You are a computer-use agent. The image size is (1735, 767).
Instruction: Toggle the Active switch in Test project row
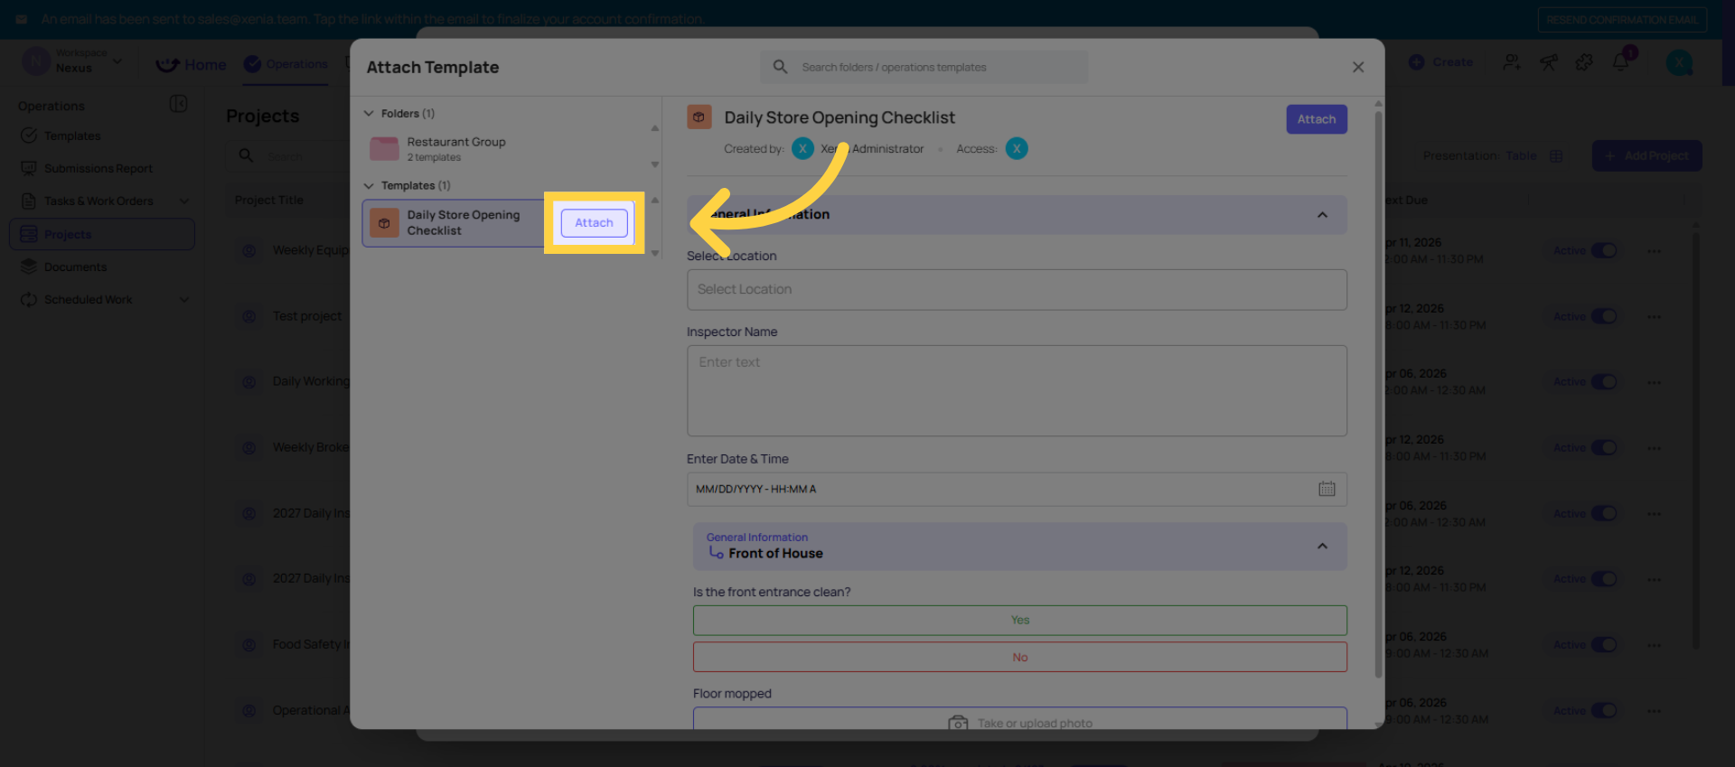[x=1604, y=317]
